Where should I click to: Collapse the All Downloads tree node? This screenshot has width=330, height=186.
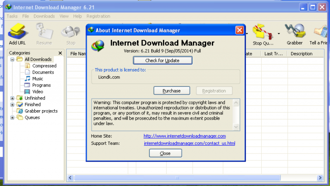tap(12, 60)
